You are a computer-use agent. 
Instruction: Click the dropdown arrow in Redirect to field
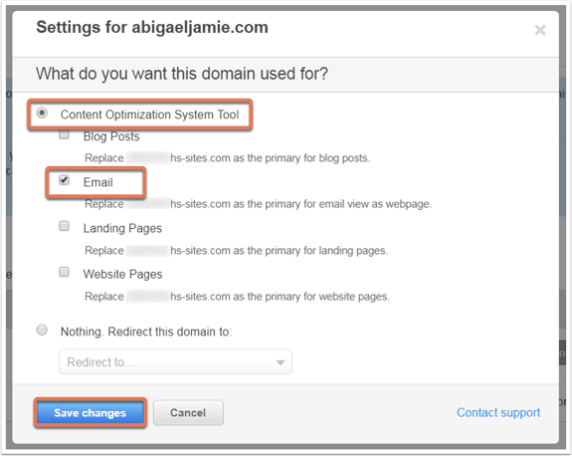point(281,362)
